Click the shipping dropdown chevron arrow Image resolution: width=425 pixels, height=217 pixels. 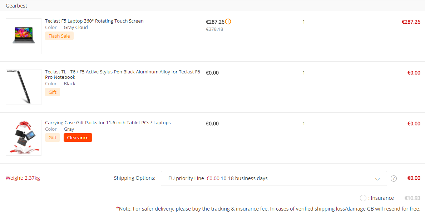tap(377, 179)
